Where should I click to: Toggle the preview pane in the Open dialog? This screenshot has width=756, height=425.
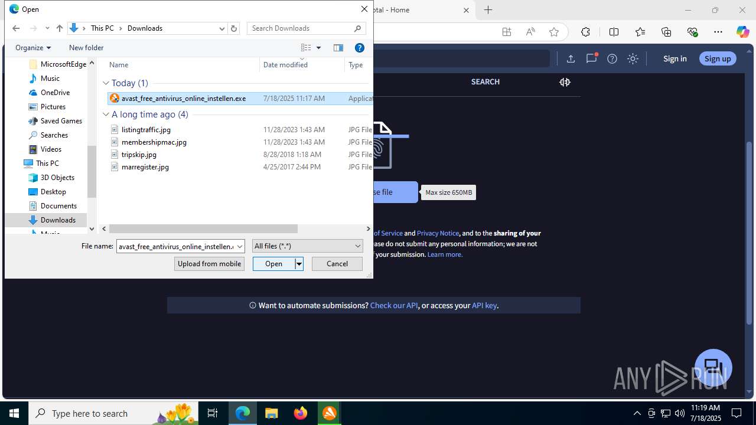(338, 48)
